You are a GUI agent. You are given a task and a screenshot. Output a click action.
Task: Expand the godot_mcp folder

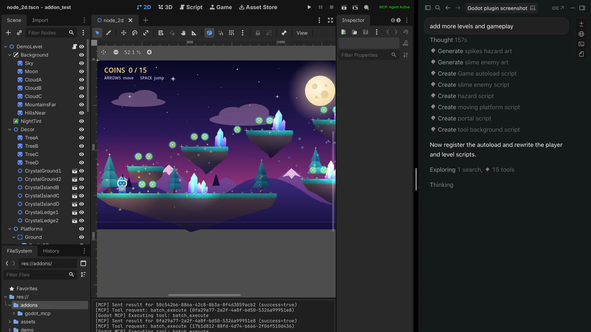pyautogui.click(x=14, y=313)
